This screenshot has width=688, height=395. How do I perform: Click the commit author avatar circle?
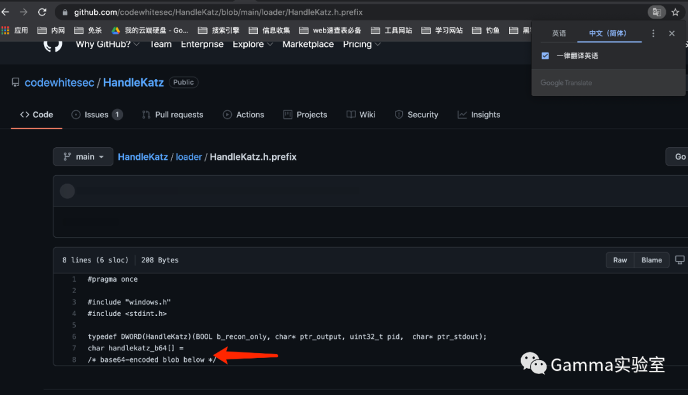click(x=67, y=191)
